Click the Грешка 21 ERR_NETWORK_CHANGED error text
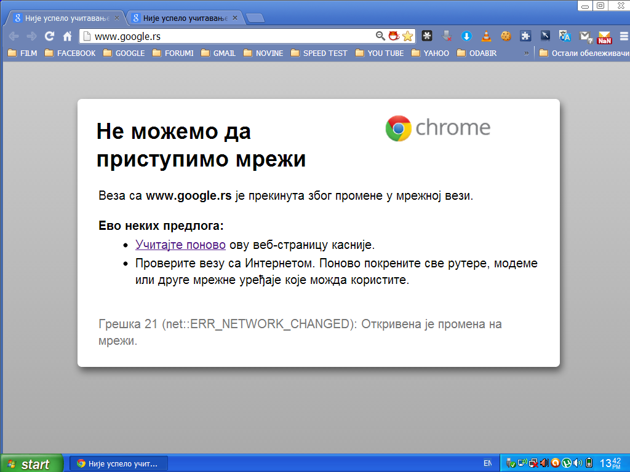Viewport: 630px width, 472px height. click(x=300, y=332)
